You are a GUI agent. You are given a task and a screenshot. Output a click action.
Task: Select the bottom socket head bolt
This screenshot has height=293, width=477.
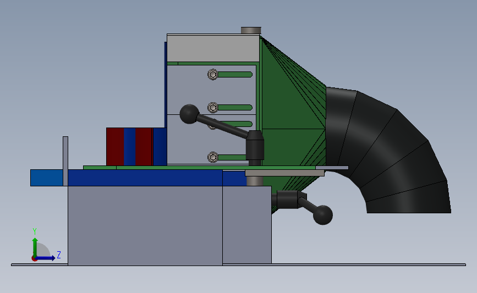[x=213, y=157]
